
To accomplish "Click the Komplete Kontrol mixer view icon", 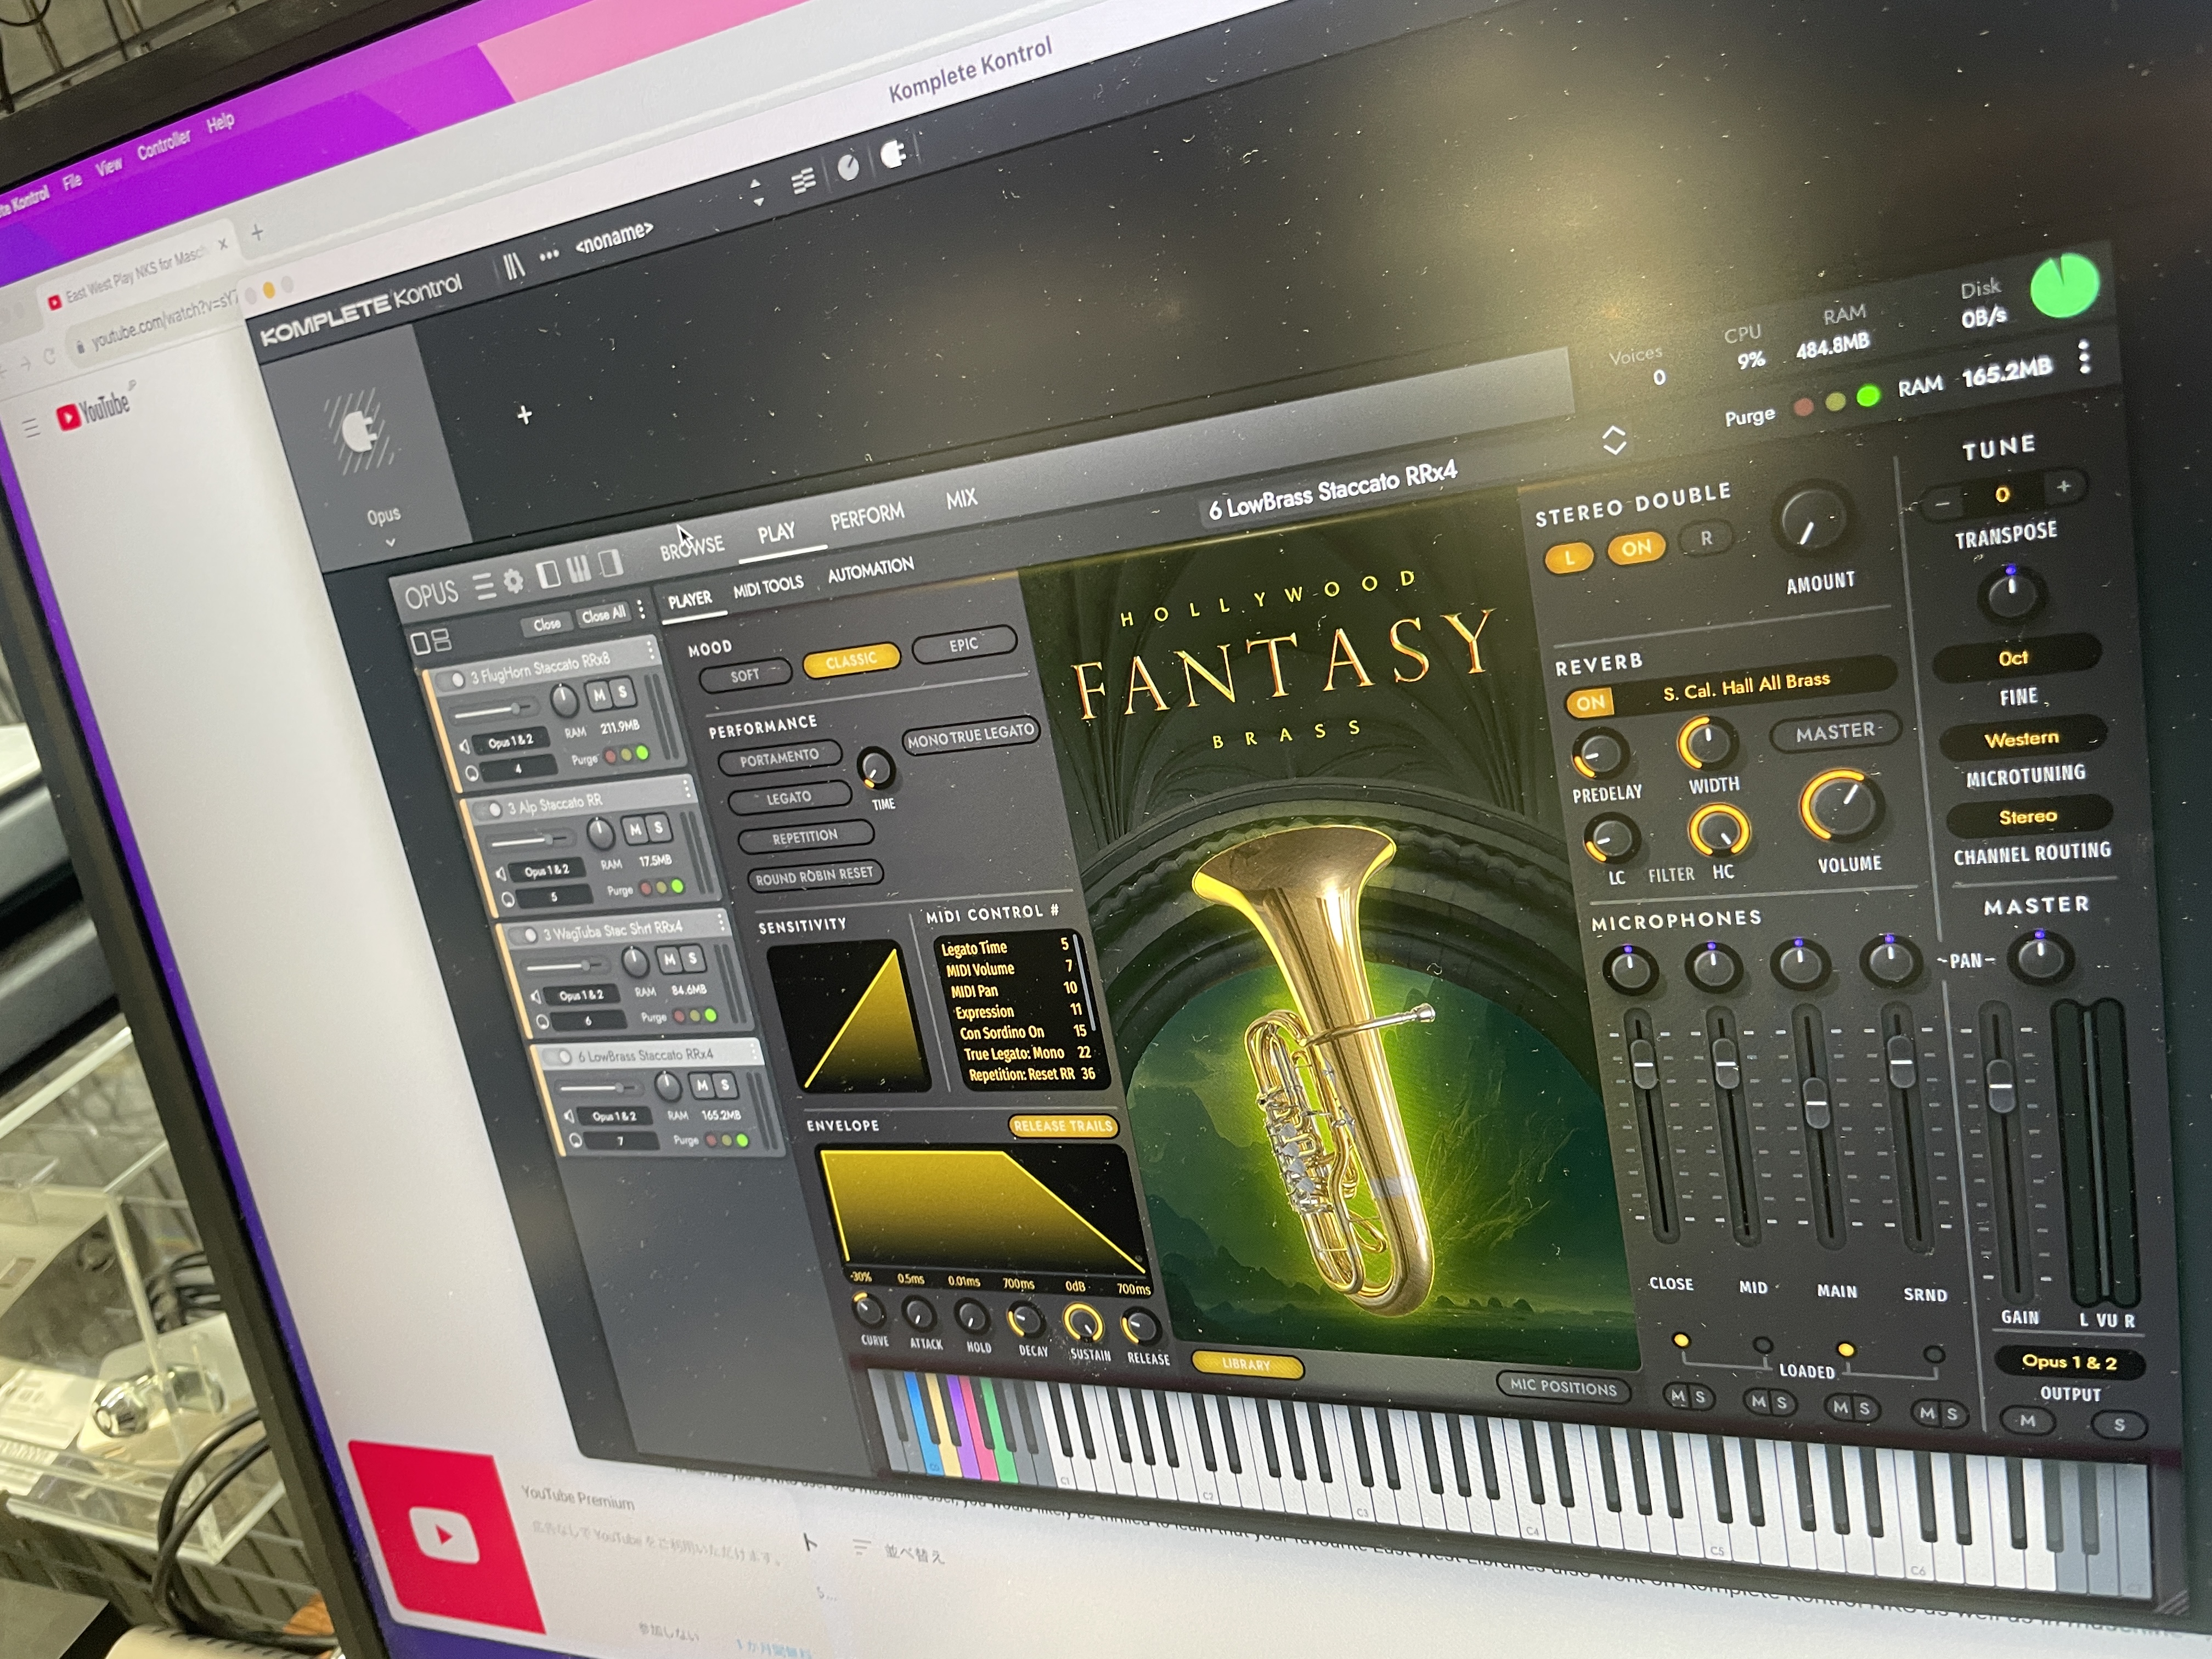I will pyautogui.click(x=803, y=181).
